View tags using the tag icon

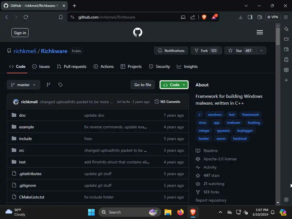[x=60, y=85]
